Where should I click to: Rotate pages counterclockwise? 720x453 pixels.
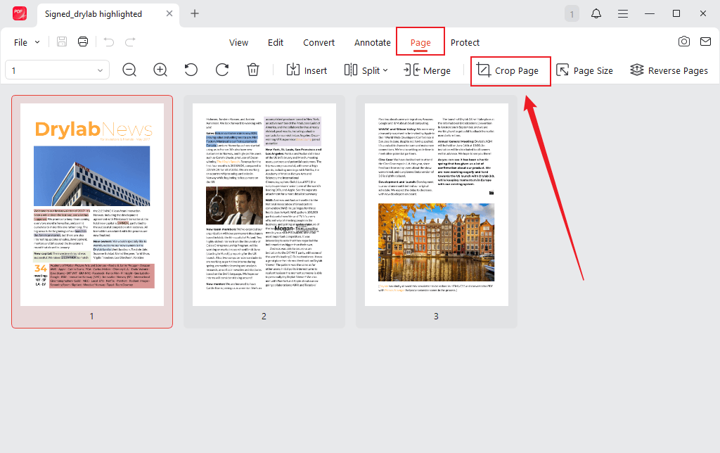pos(190,70)
